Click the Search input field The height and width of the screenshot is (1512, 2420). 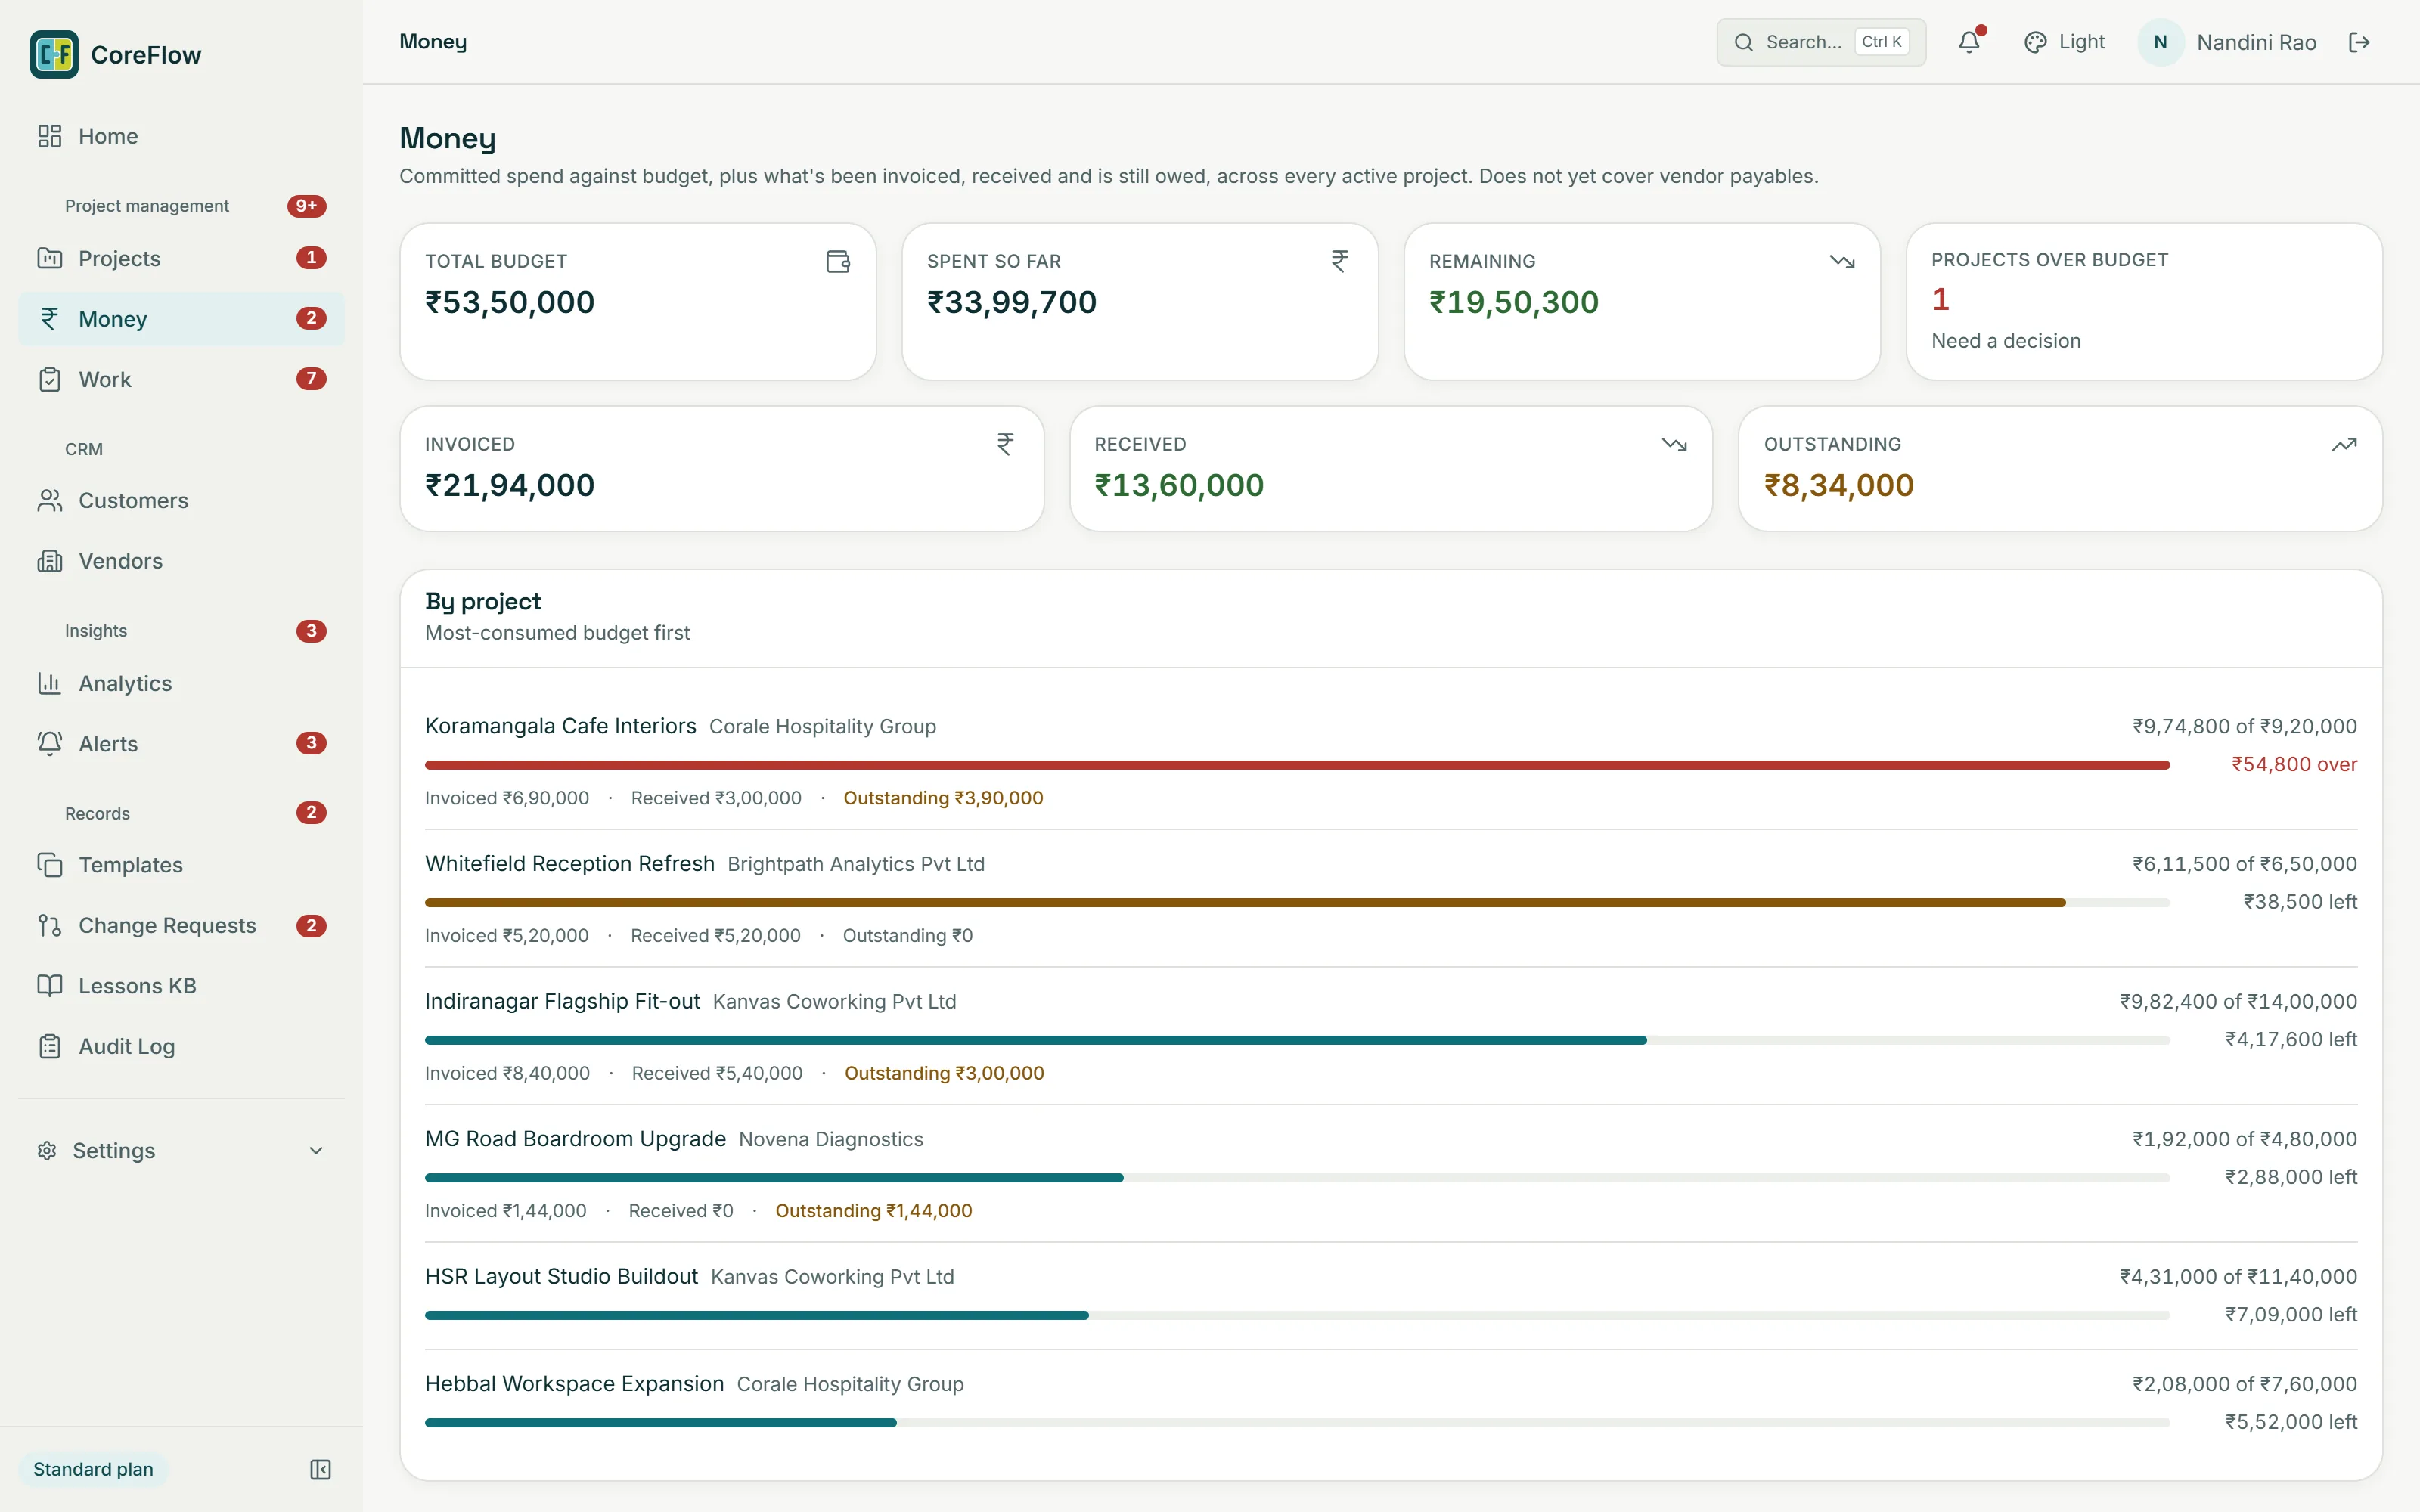coord(1821,42)
